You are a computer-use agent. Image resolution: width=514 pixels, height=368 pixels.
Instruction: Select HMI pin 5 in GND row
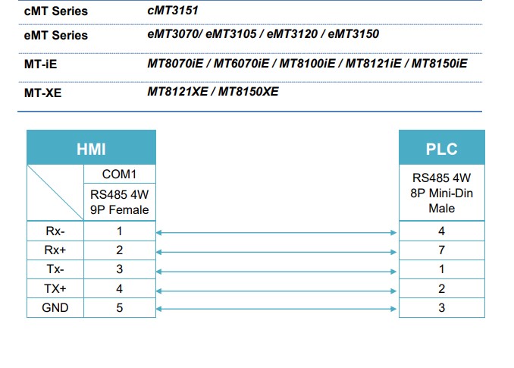pyautogui.click(x=120, y=307)
